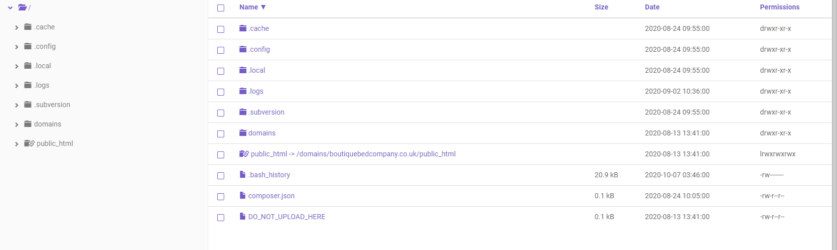The height and width of the screenshot is (250, 837).
Task: Click the .subversion folder icon in file list
Action: [243, 112]
